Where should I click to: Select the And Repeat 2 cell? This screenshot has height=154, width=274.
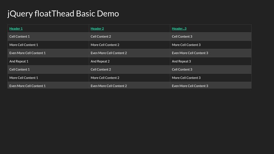[100, 61]
